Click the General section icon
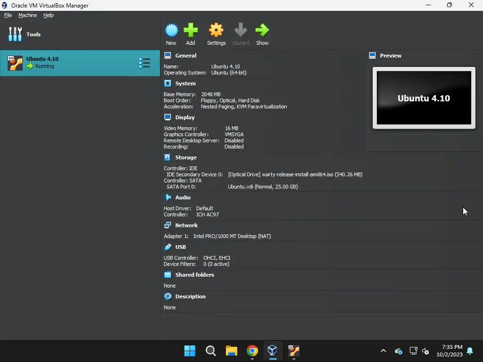 point(167,56)
